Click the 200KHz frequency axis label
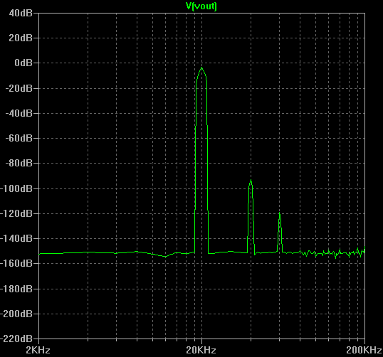The width and height of the screenshot is (383, 357). tap(364, 350)
